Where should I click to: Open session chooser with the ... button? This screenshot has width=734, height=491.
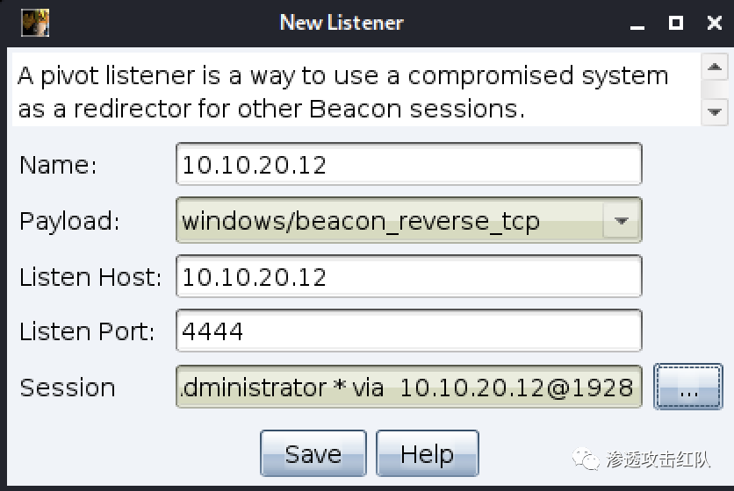tap(688, 387)
